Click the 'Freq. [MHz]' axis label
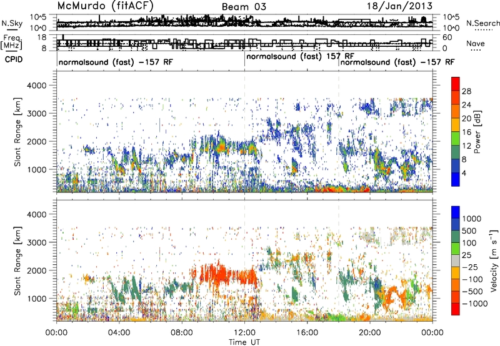The height and width of the screenshot is (346, 500). tap(12, 42)
